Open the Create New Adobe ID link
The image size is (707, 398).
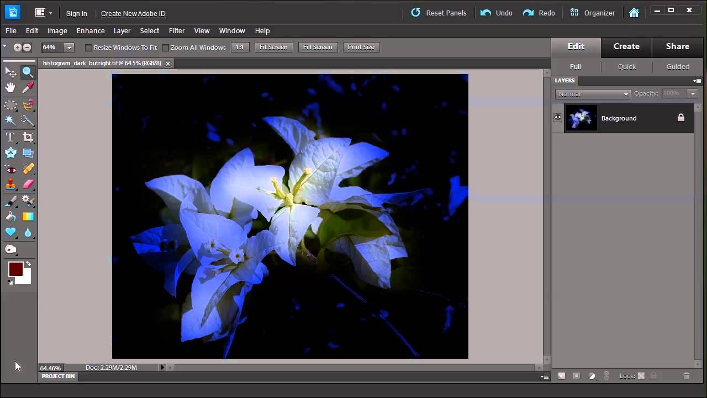(133, 13)
